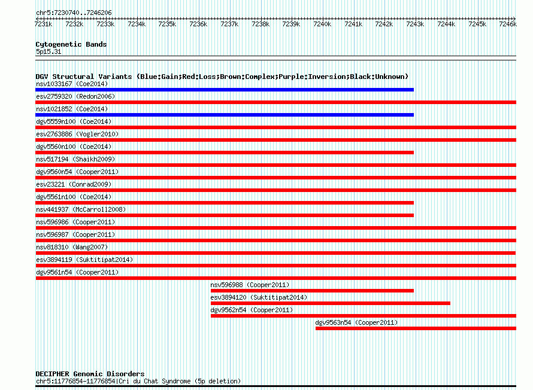Click the esv3894120 (Suktitipat2014) label
Viewport: 533px width, 390px height.
[x=259, y=297]
